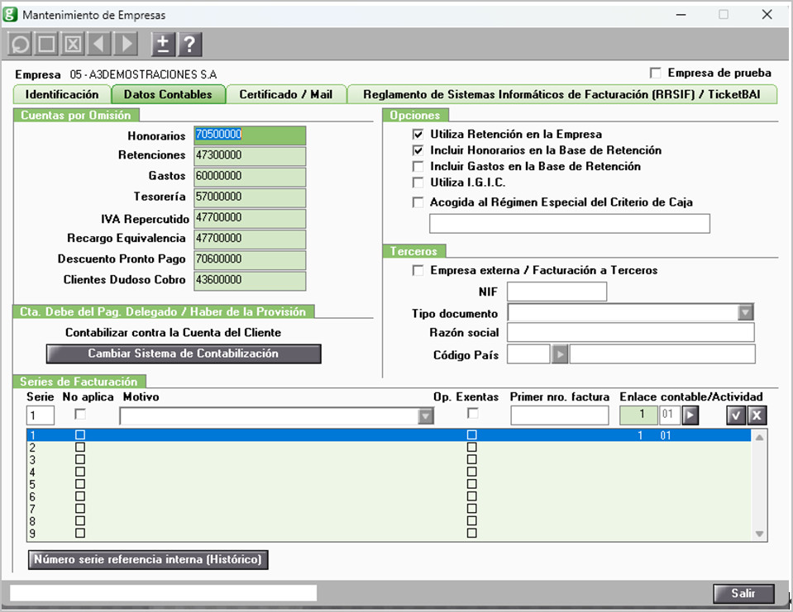The image size is (793, 612).
Task: Check Incluir Gastos en la Base de Retención
Action: click(x=418, y=167)
